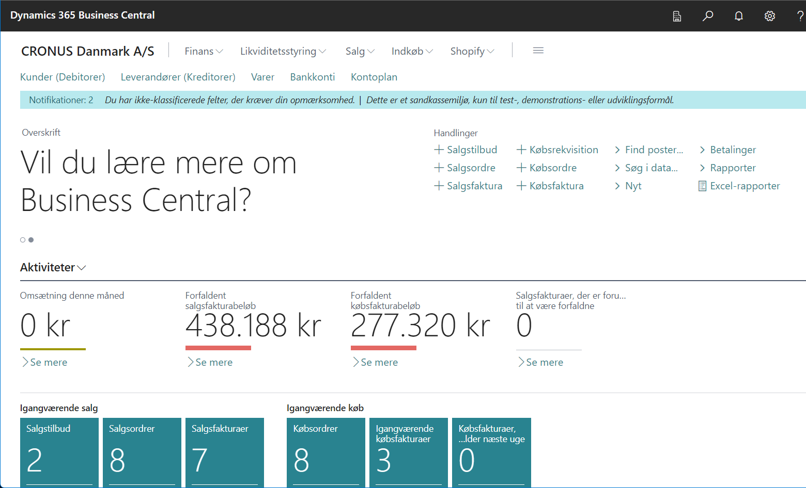Expand the Salg menu
This screenshot has height=488, width=806.
click(x=360, y=51)
